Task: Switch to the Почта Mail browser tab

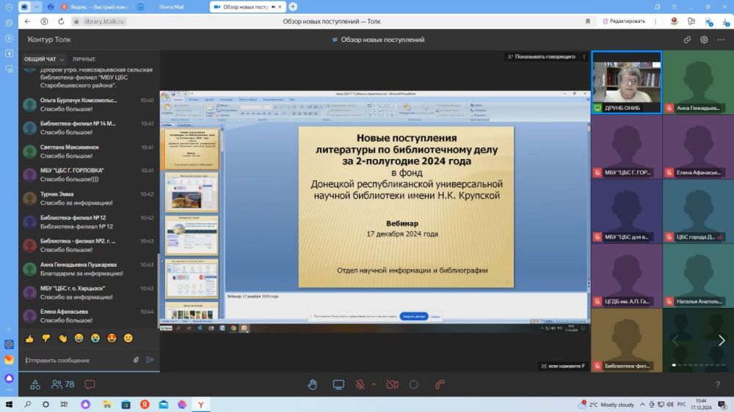Action: click(171, 7)
